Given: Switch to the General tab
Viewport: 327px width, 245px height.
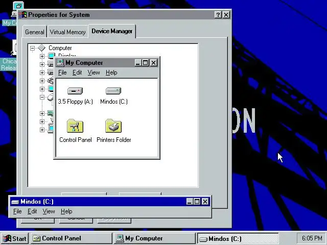Looking at the screenshot, I should tap(35, 32).
